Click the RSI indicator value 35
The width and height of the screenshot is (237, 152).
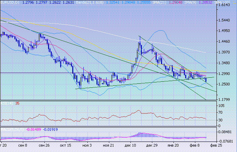tap(17, 103)
